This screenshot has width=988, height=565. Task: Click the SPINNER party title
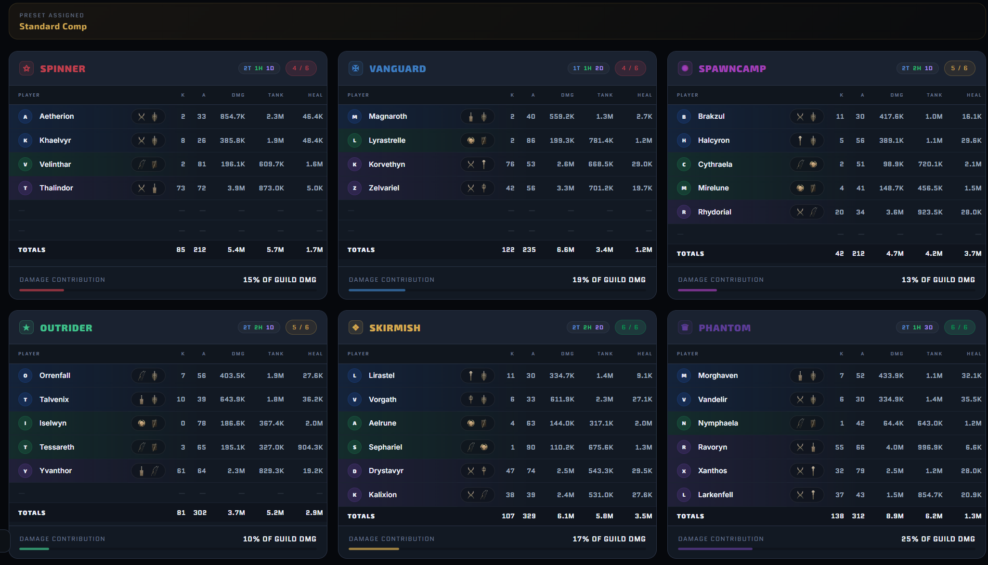63,69
